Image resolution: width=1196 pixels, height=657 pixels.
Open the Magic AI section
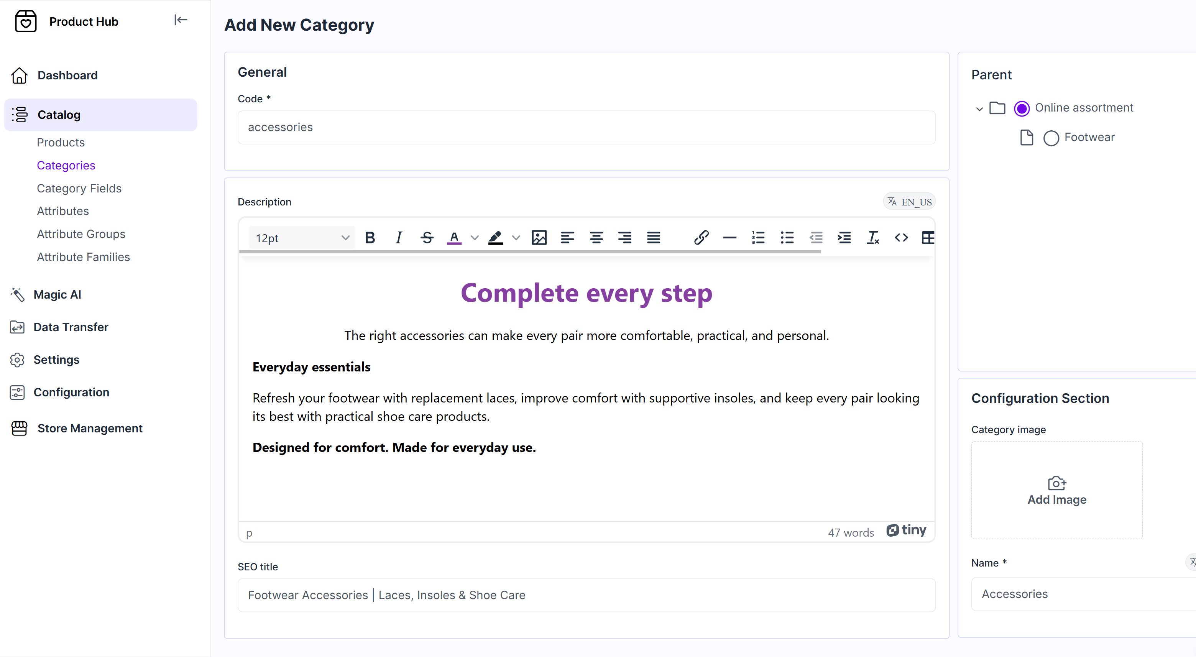57,294
